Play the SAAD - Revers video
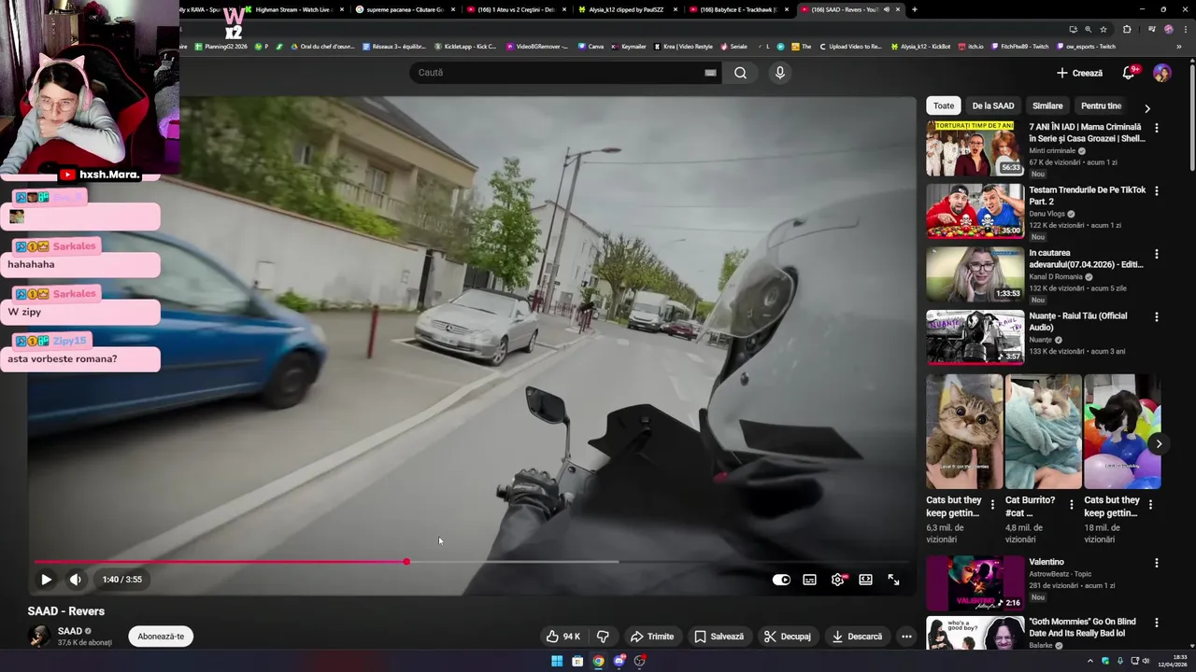Image resolution: width=1196 pixels, height=672 pixels. 46,580
